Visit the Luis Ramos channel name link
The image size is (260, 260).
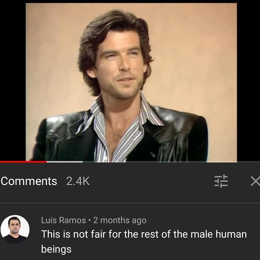point(63,220)
